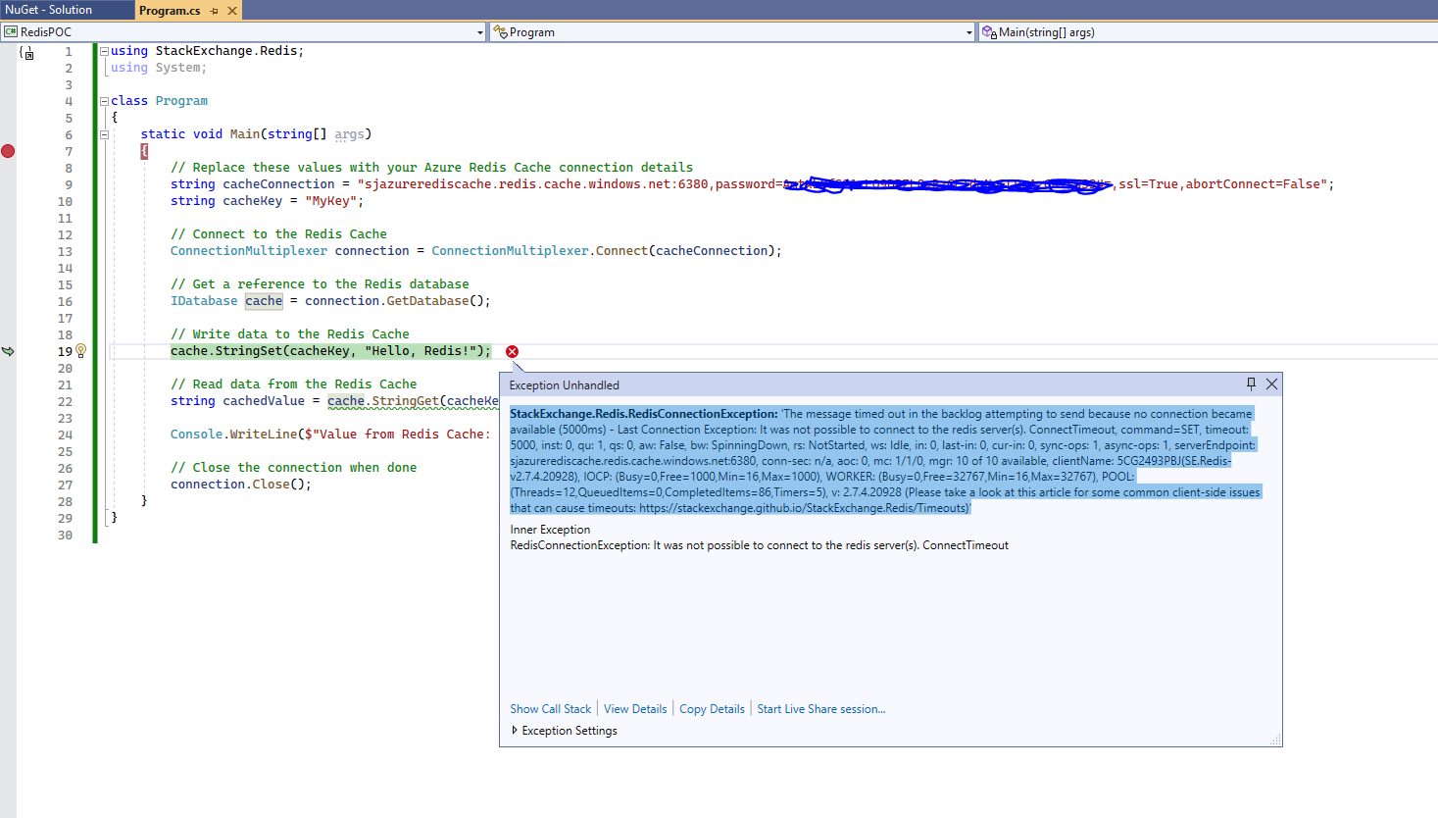Collapse the Main method block on line 6
The height and width of the screenshot is (818, 1438).
pyautogui.click(x=104, y=134)
